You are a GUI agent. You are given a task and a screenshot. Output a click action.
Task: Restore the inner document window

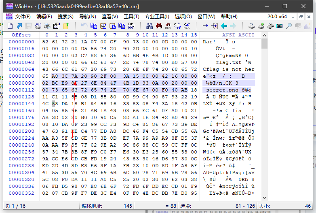pos(301,17)
